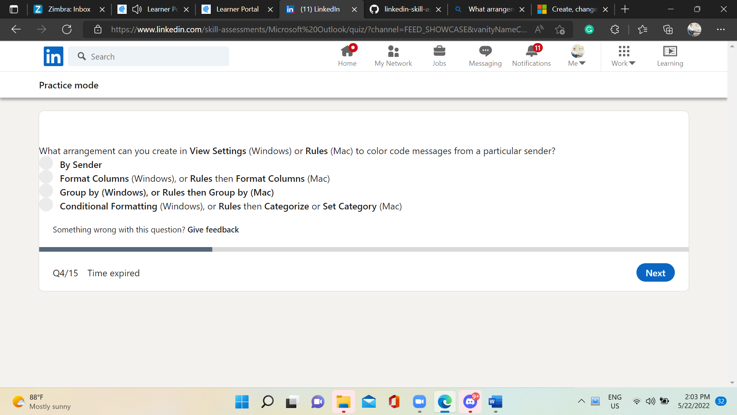Select the Group by answer option
737x415 pixels.
point(46,191)
